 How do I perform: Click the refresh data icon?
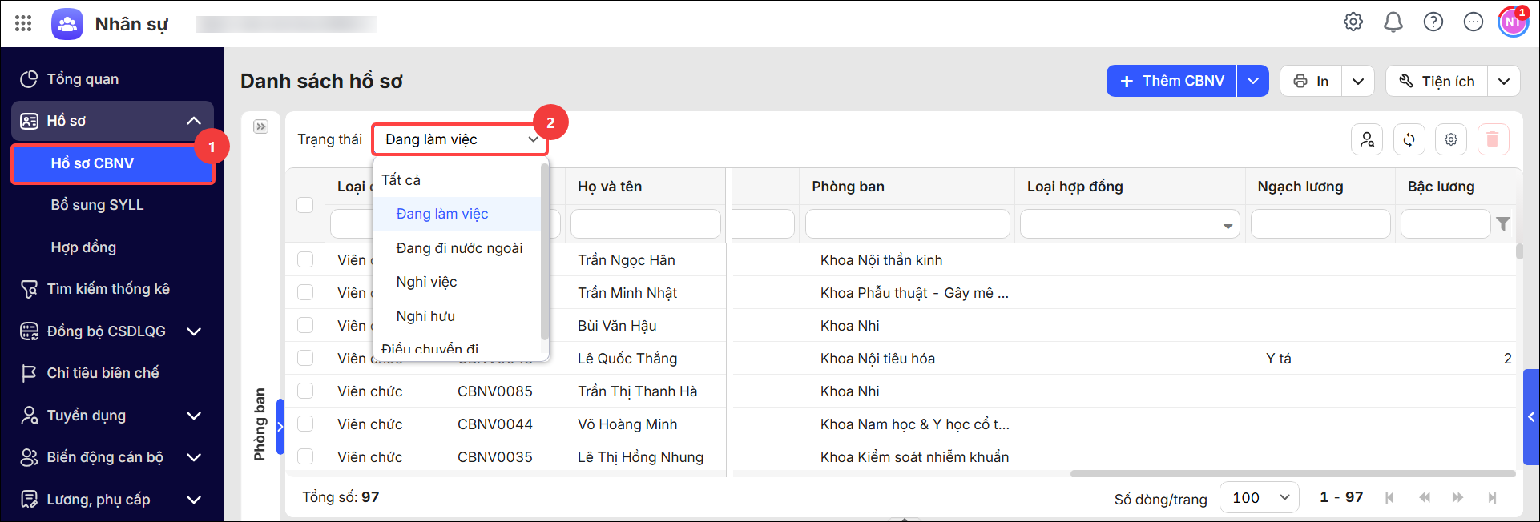point(1409,140)
